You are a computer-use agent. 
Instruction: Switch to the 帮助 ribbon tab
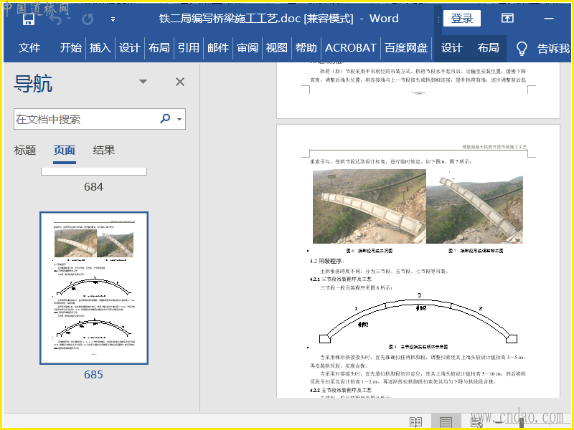click(x=306, y=48)
